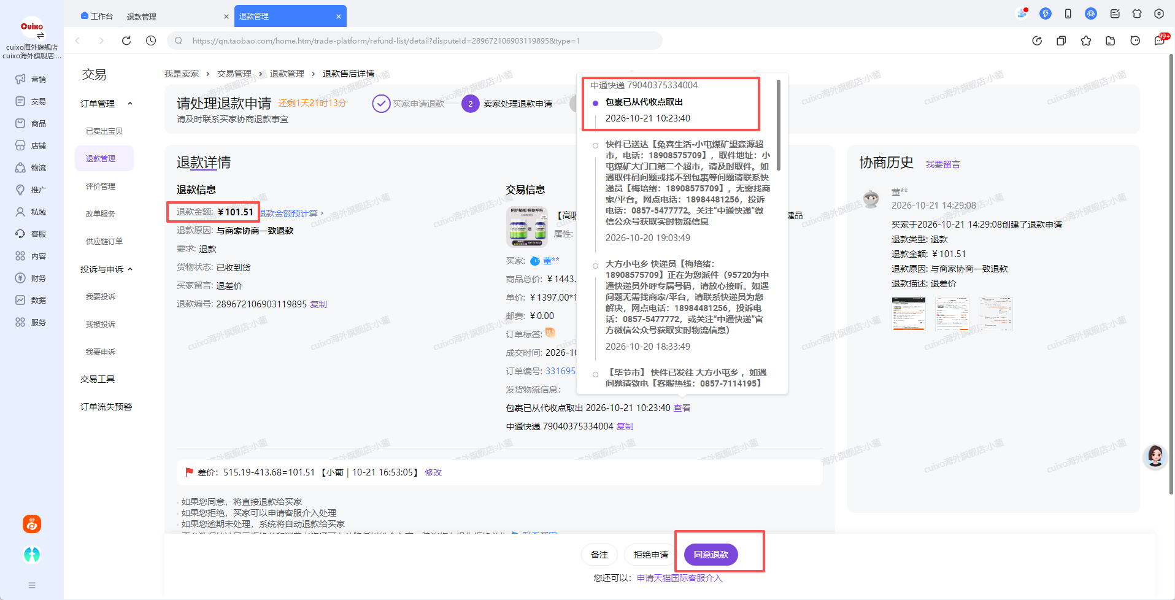This screenshot has width=1175, height=600.
Task: Open the 推广 sidebar section
Action: click(31, 190)
